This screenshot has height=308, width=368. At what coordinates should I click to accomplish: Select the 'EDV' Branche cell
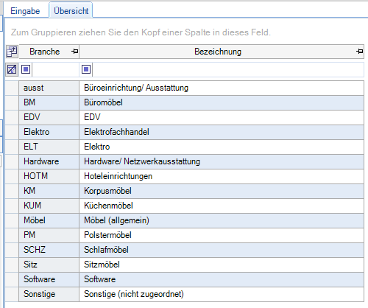(x=49, y=117)
